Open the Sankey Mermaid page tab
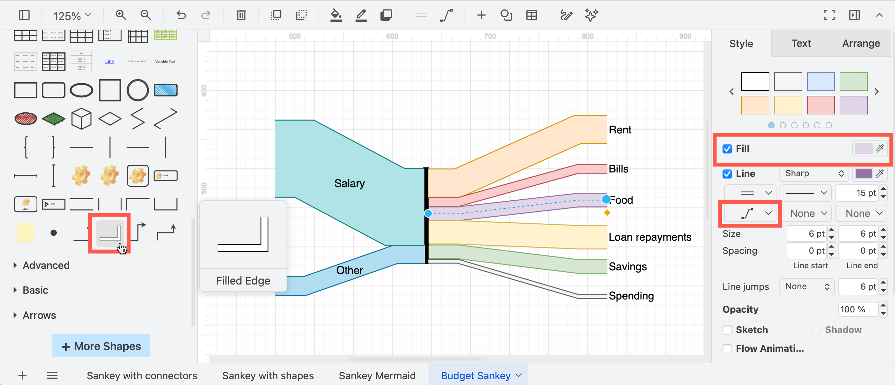The image size is (895, 385). click(377, 375)
